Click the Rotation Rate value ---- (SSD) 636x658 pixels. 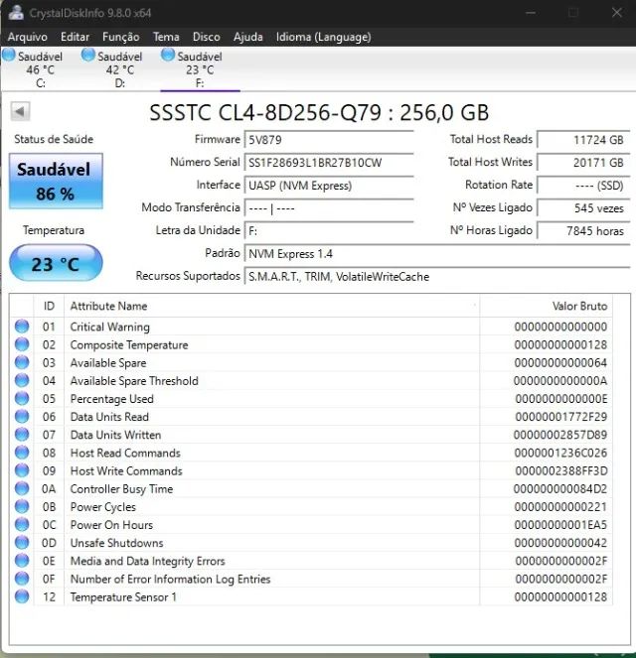click(583, 185)
